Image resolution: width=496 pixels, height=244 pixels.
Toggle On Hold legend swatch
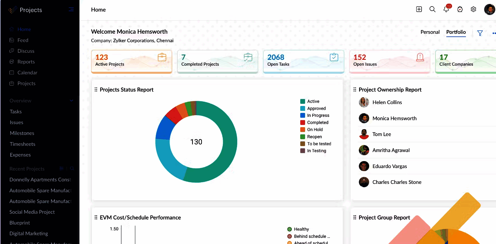point(303,130)
